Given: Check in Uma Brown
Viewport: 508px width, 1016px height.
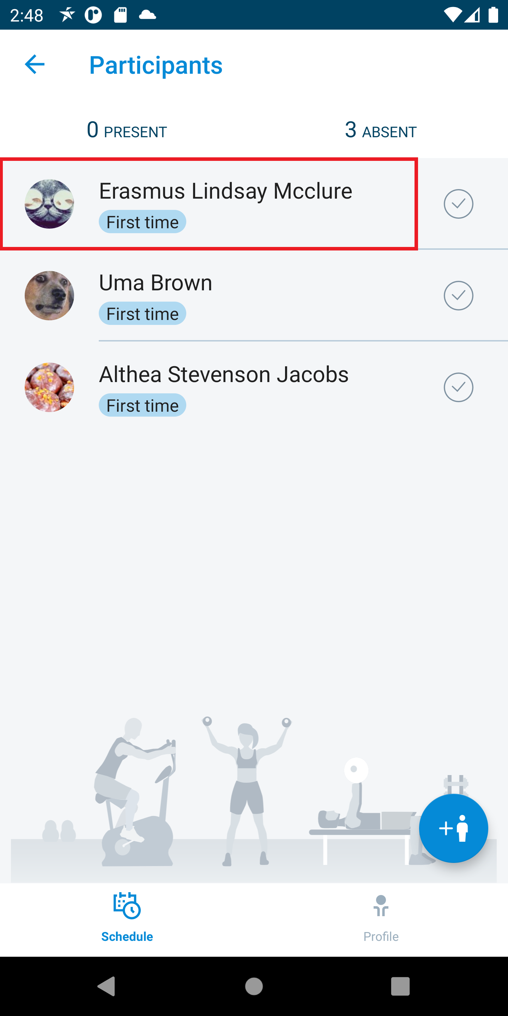Looking at the screenshot, I should click(x=458, y=296).
